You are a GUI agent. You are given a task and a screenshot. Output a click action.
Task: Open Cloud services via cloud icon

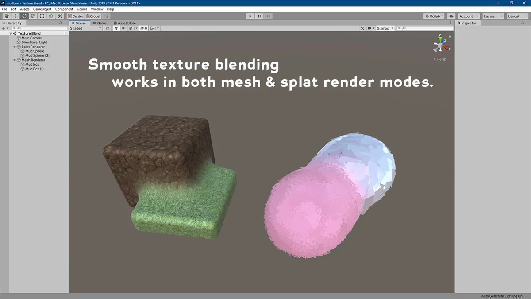coord(451,16)
